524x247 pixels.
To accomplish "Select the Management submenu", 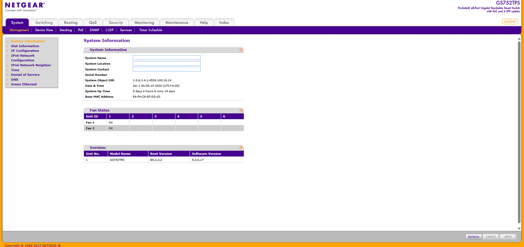I will coord(19,30).
